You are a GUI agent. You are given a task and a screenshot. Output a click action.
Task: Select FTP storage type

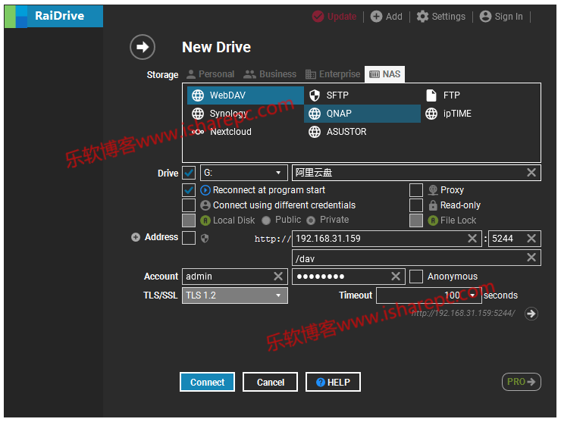tap(479, 95)
